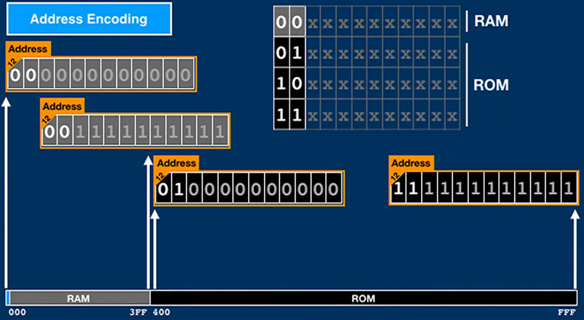Click the 000 start address label
Viewport: 584px width, 320px height.
point(17,312)
